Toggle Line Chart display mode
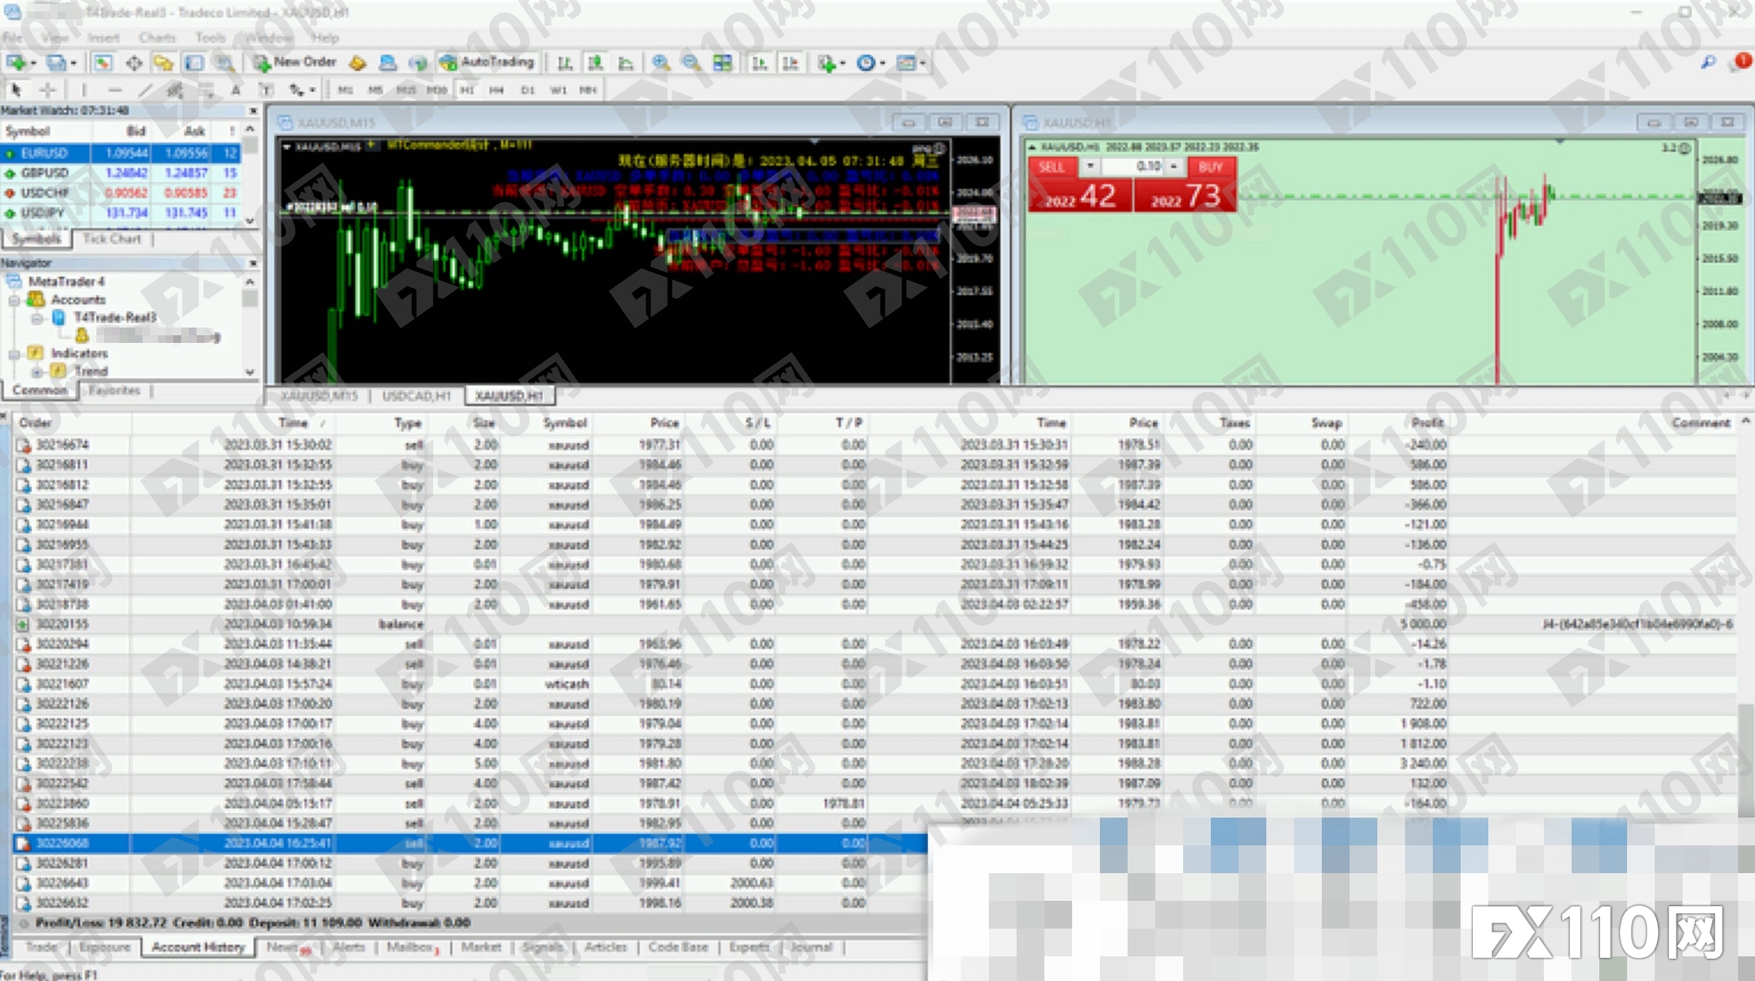This screenshot has width=1755, height=981. pyautogui.click(x=626, y=62)
